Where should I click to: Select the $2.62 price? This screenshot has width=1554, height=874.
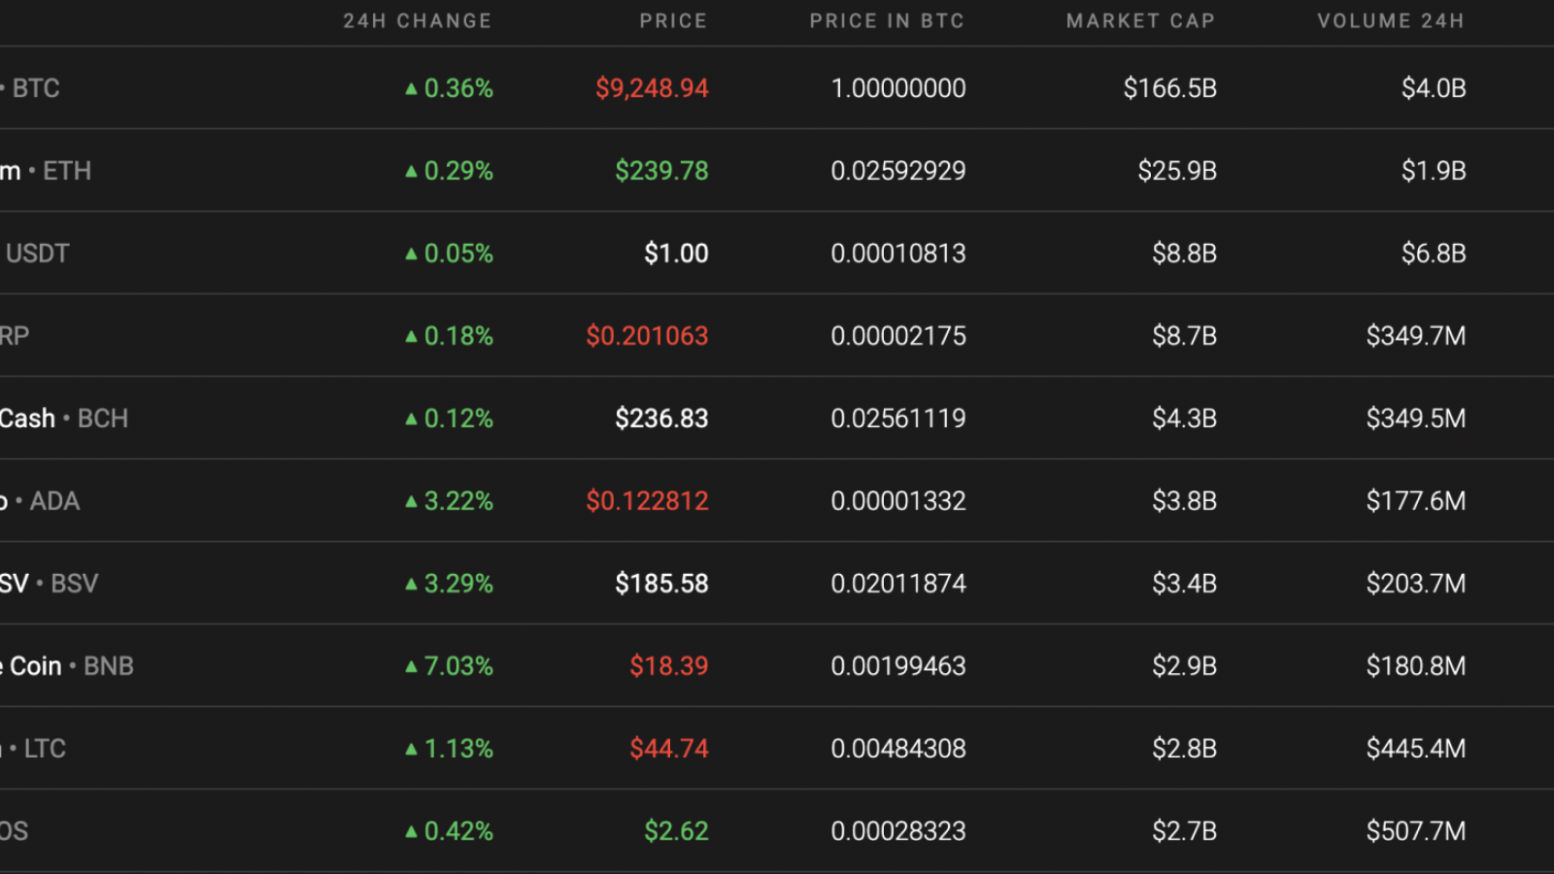click(x=676, y=831)
